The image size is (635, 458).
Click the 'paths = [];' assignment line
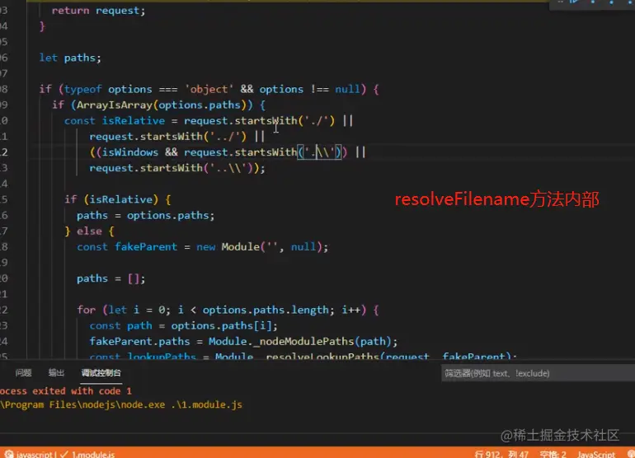(111, 278)
